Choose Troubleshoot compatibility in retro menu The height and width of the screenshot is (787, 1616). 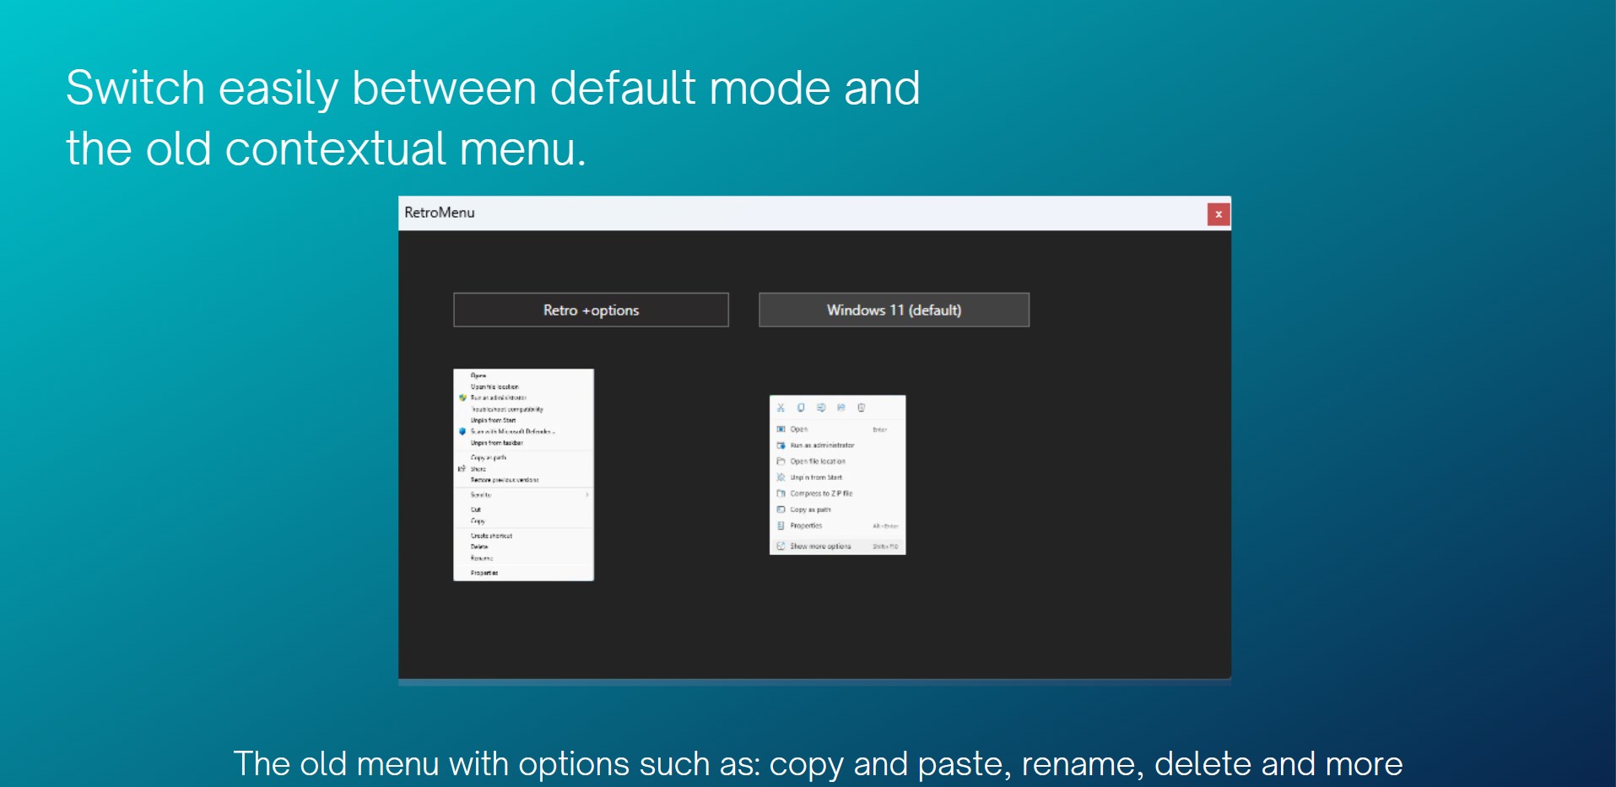pos(507,409)
